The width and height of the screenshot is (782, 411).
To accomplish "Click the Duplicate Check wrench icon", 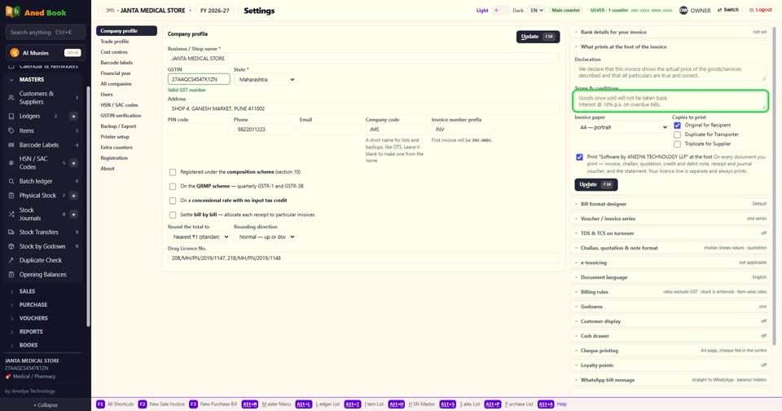I will (x=11, y=260).
